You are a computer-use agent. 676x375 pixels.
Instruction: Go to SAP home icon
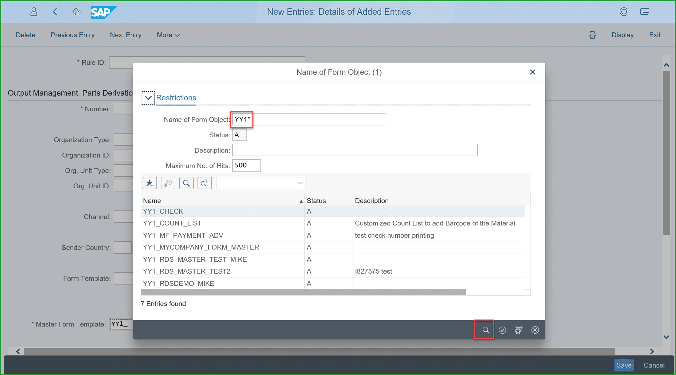click(76, 12)
